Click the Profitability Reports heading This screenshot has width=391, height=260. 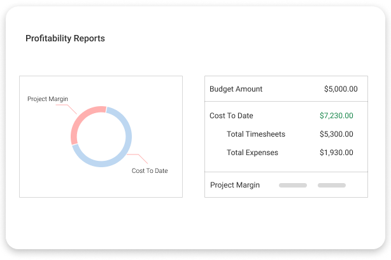pos(65,39)
